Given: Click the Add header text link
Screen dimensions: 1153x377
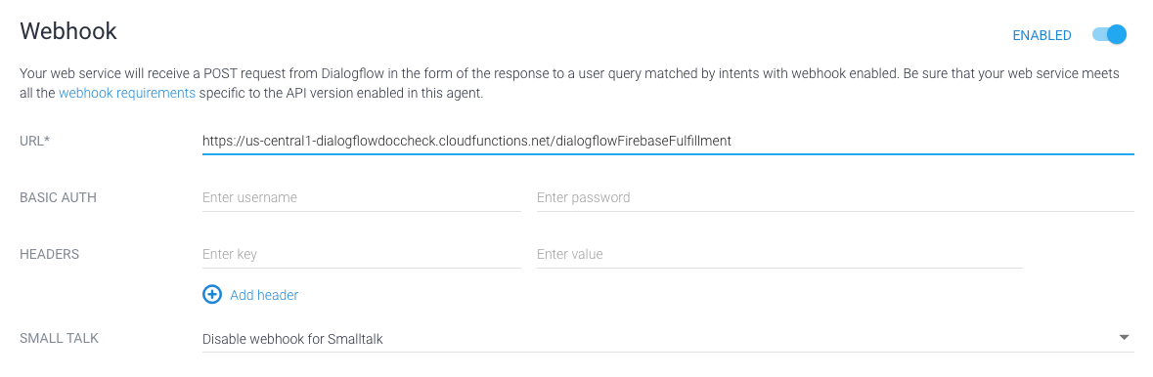Looking at the screenshot, I should [x=264, y=295].
